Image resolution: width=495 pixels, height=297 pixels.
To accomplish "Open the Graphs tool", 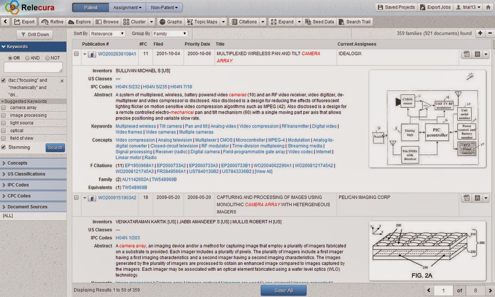I will pyautogui.click(x=171, y=22).
